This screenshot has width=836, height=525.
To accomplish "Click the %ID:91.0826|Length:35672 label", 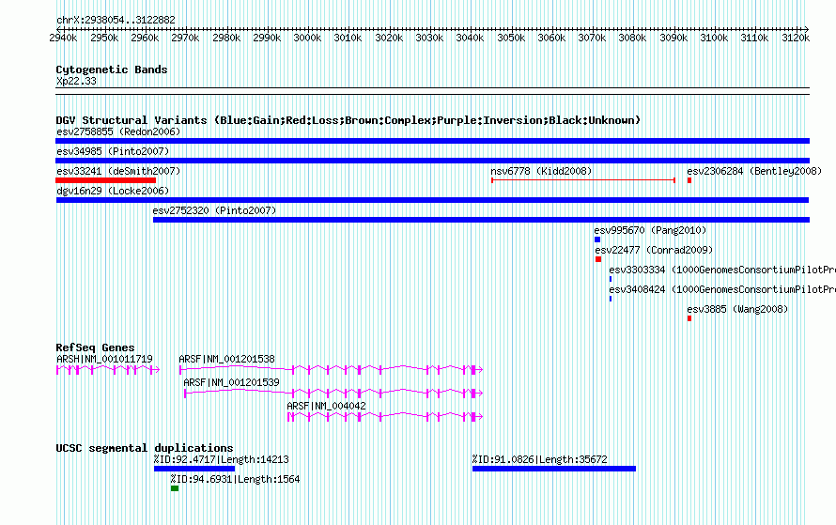I will 539,459.
